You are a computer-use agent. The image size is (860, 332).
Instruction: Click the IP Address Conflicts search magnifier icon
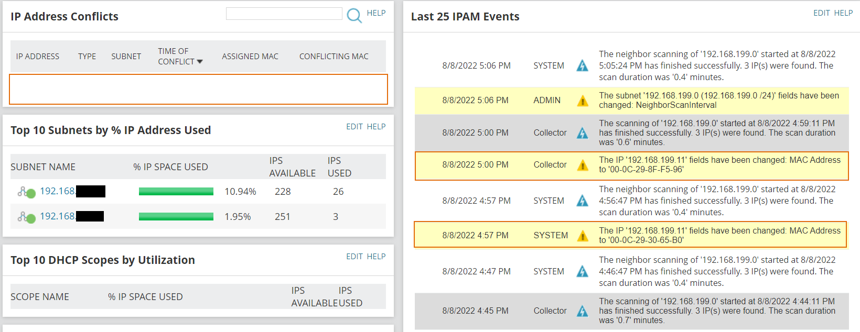[x=354, y=15]
